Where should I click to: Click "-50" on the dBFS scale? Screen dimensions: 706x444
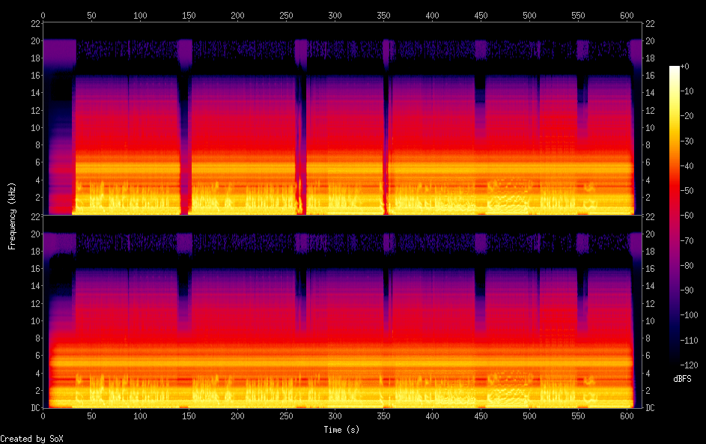[x=687, y=190]
